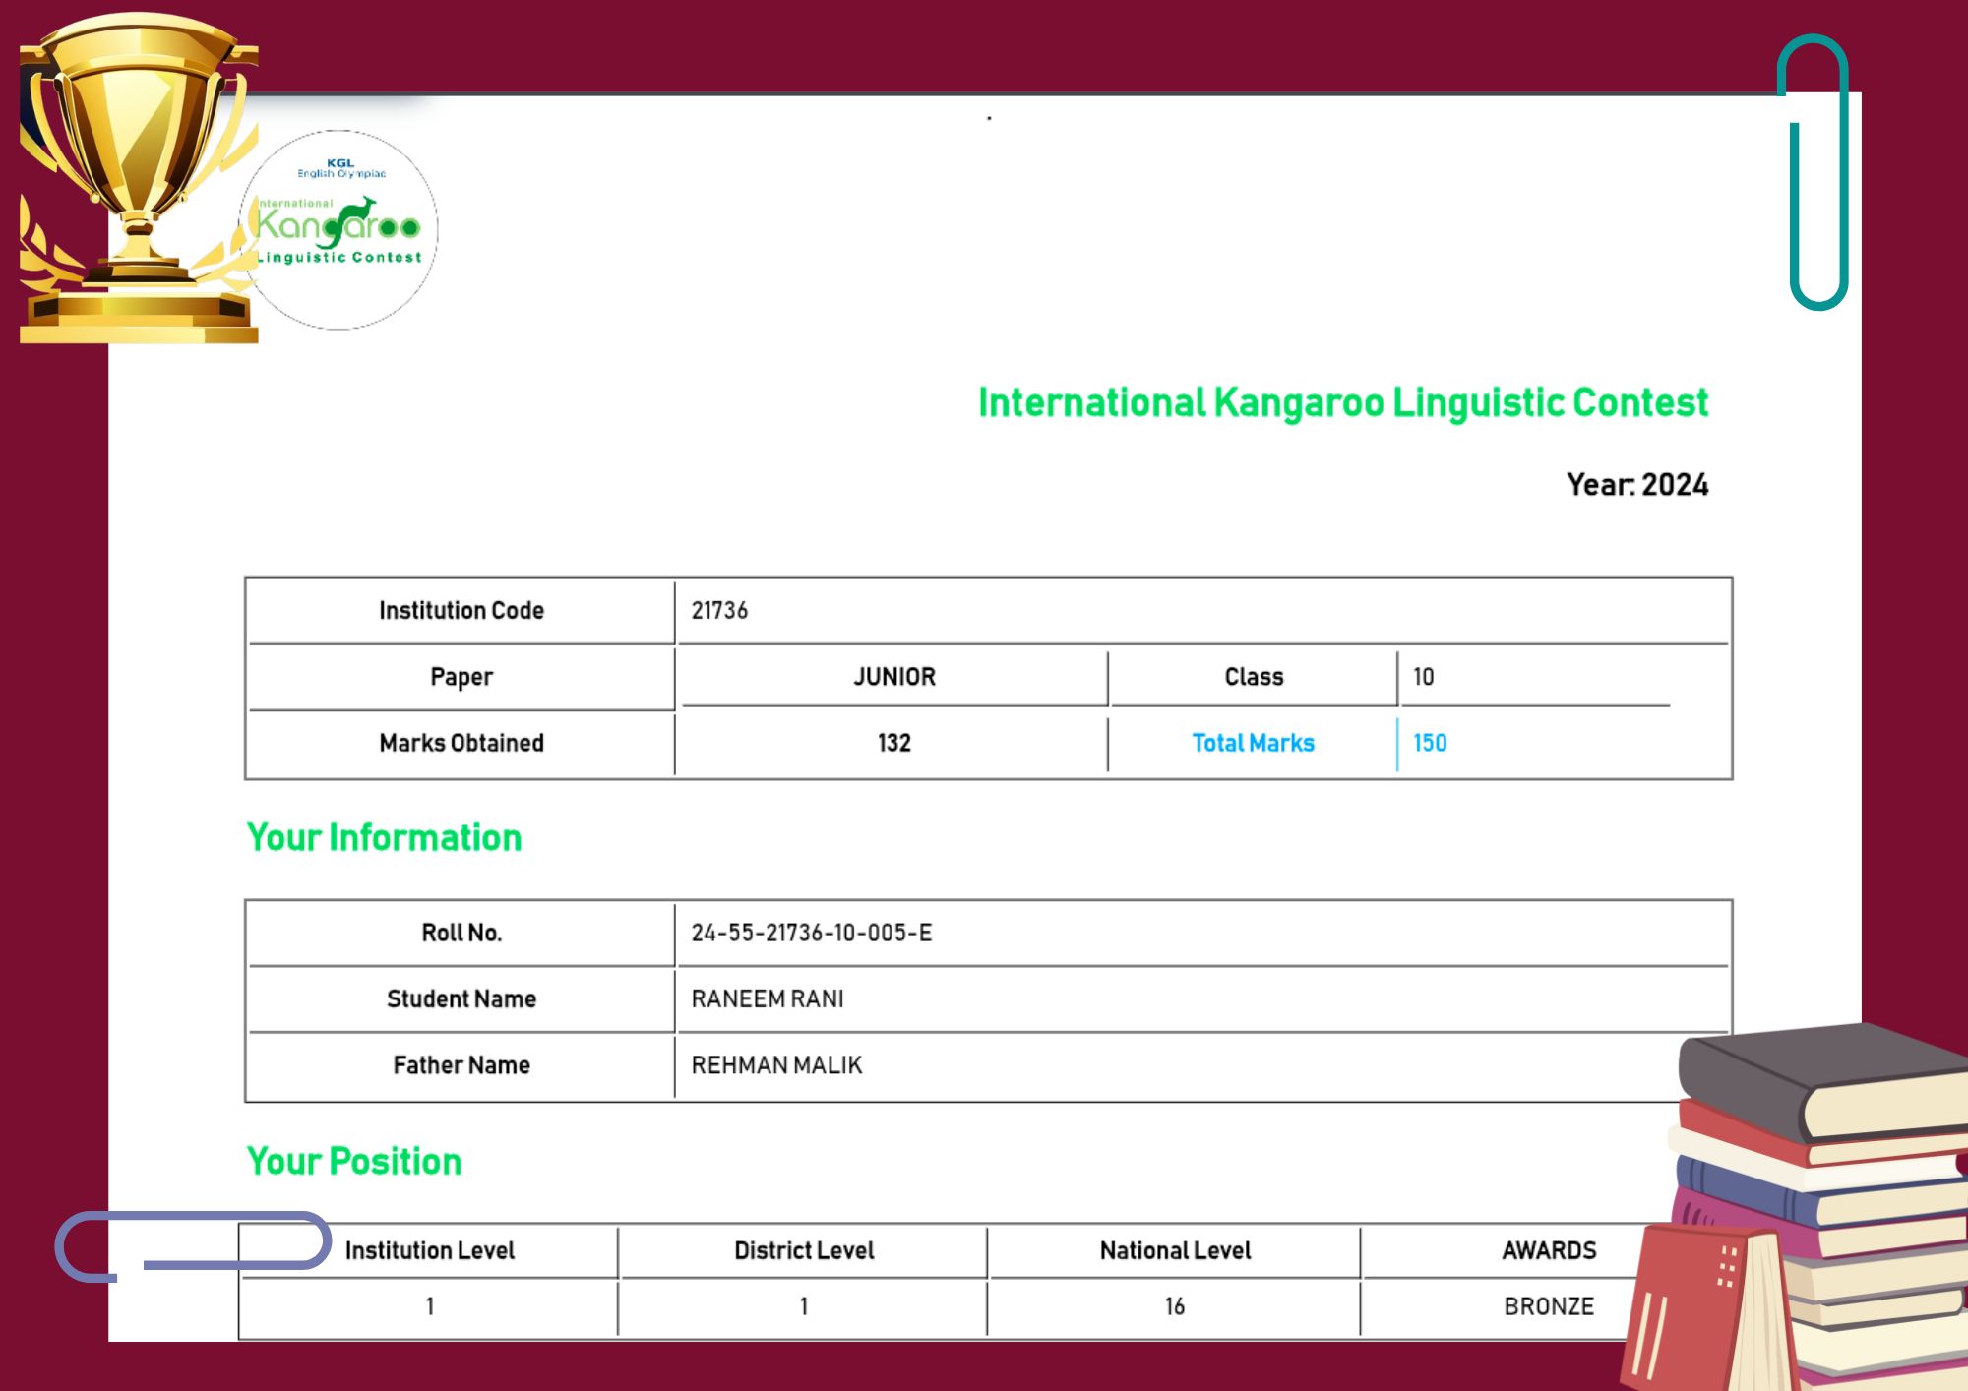Screen dimensions: 1968x1391
Task: Select father name REHMAN MALIK
Action: point(776,1065)
